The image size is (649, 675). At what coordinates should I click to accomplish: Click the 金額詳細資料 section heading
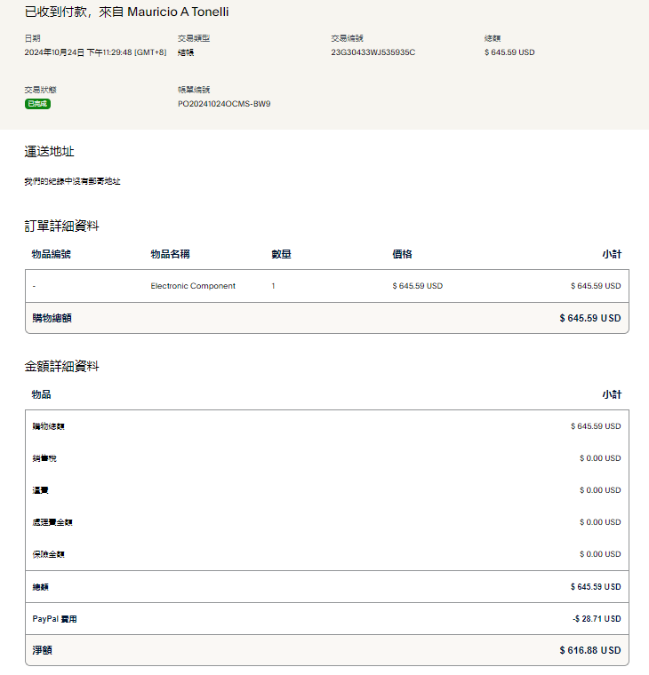(x=61, y=366)
